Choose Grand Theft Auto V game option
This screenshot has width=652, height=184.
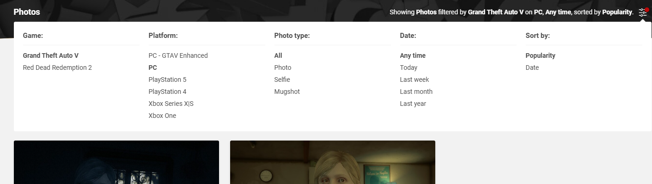pyautogui.click(x=51, y=55)
